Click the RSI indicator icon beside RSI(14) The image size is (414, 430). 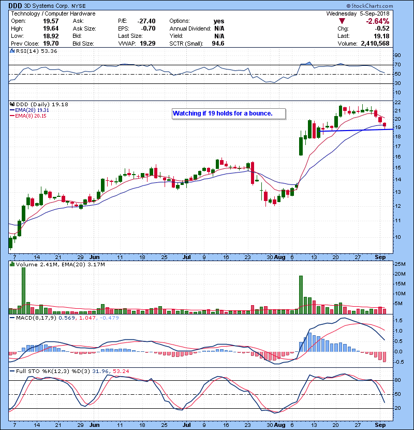click(x=12, y=51)
